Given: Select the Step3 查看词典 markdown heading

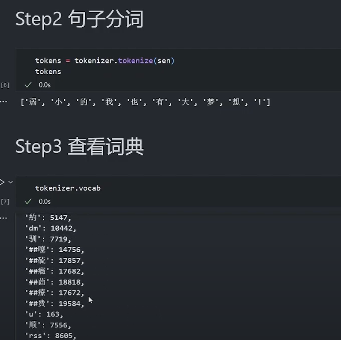Looking at the screenshot, I should tap(80, 147).
